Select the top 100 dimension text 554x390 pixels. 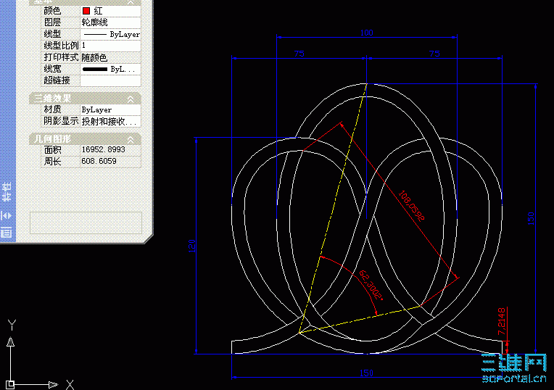pyautogui.click(x=366, y=33)
